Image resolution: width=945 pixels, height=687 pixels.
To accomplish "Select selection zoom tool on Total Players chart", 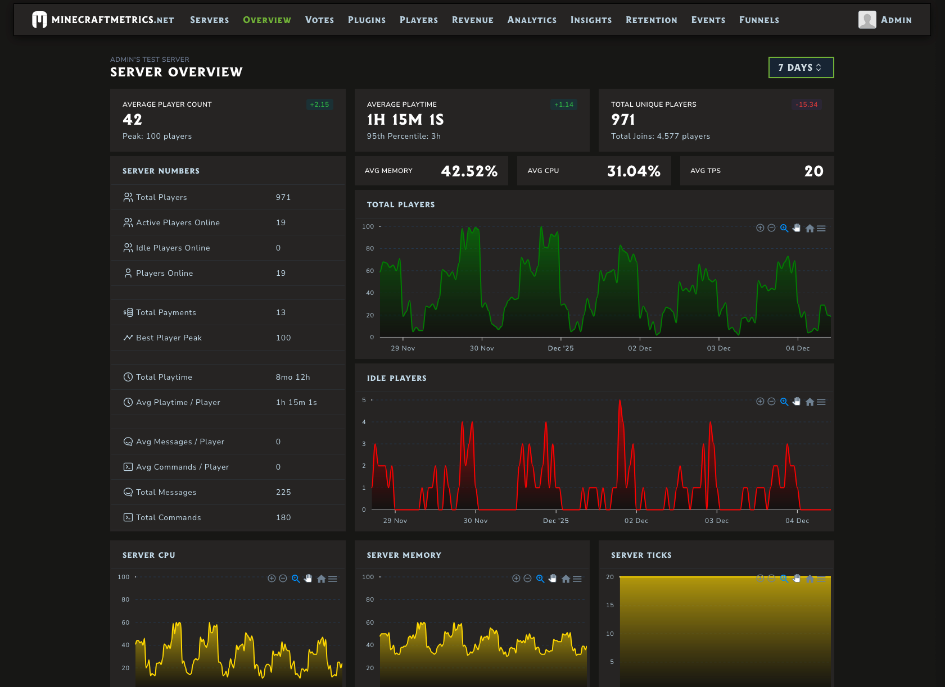I will click(x=784, y=228).
